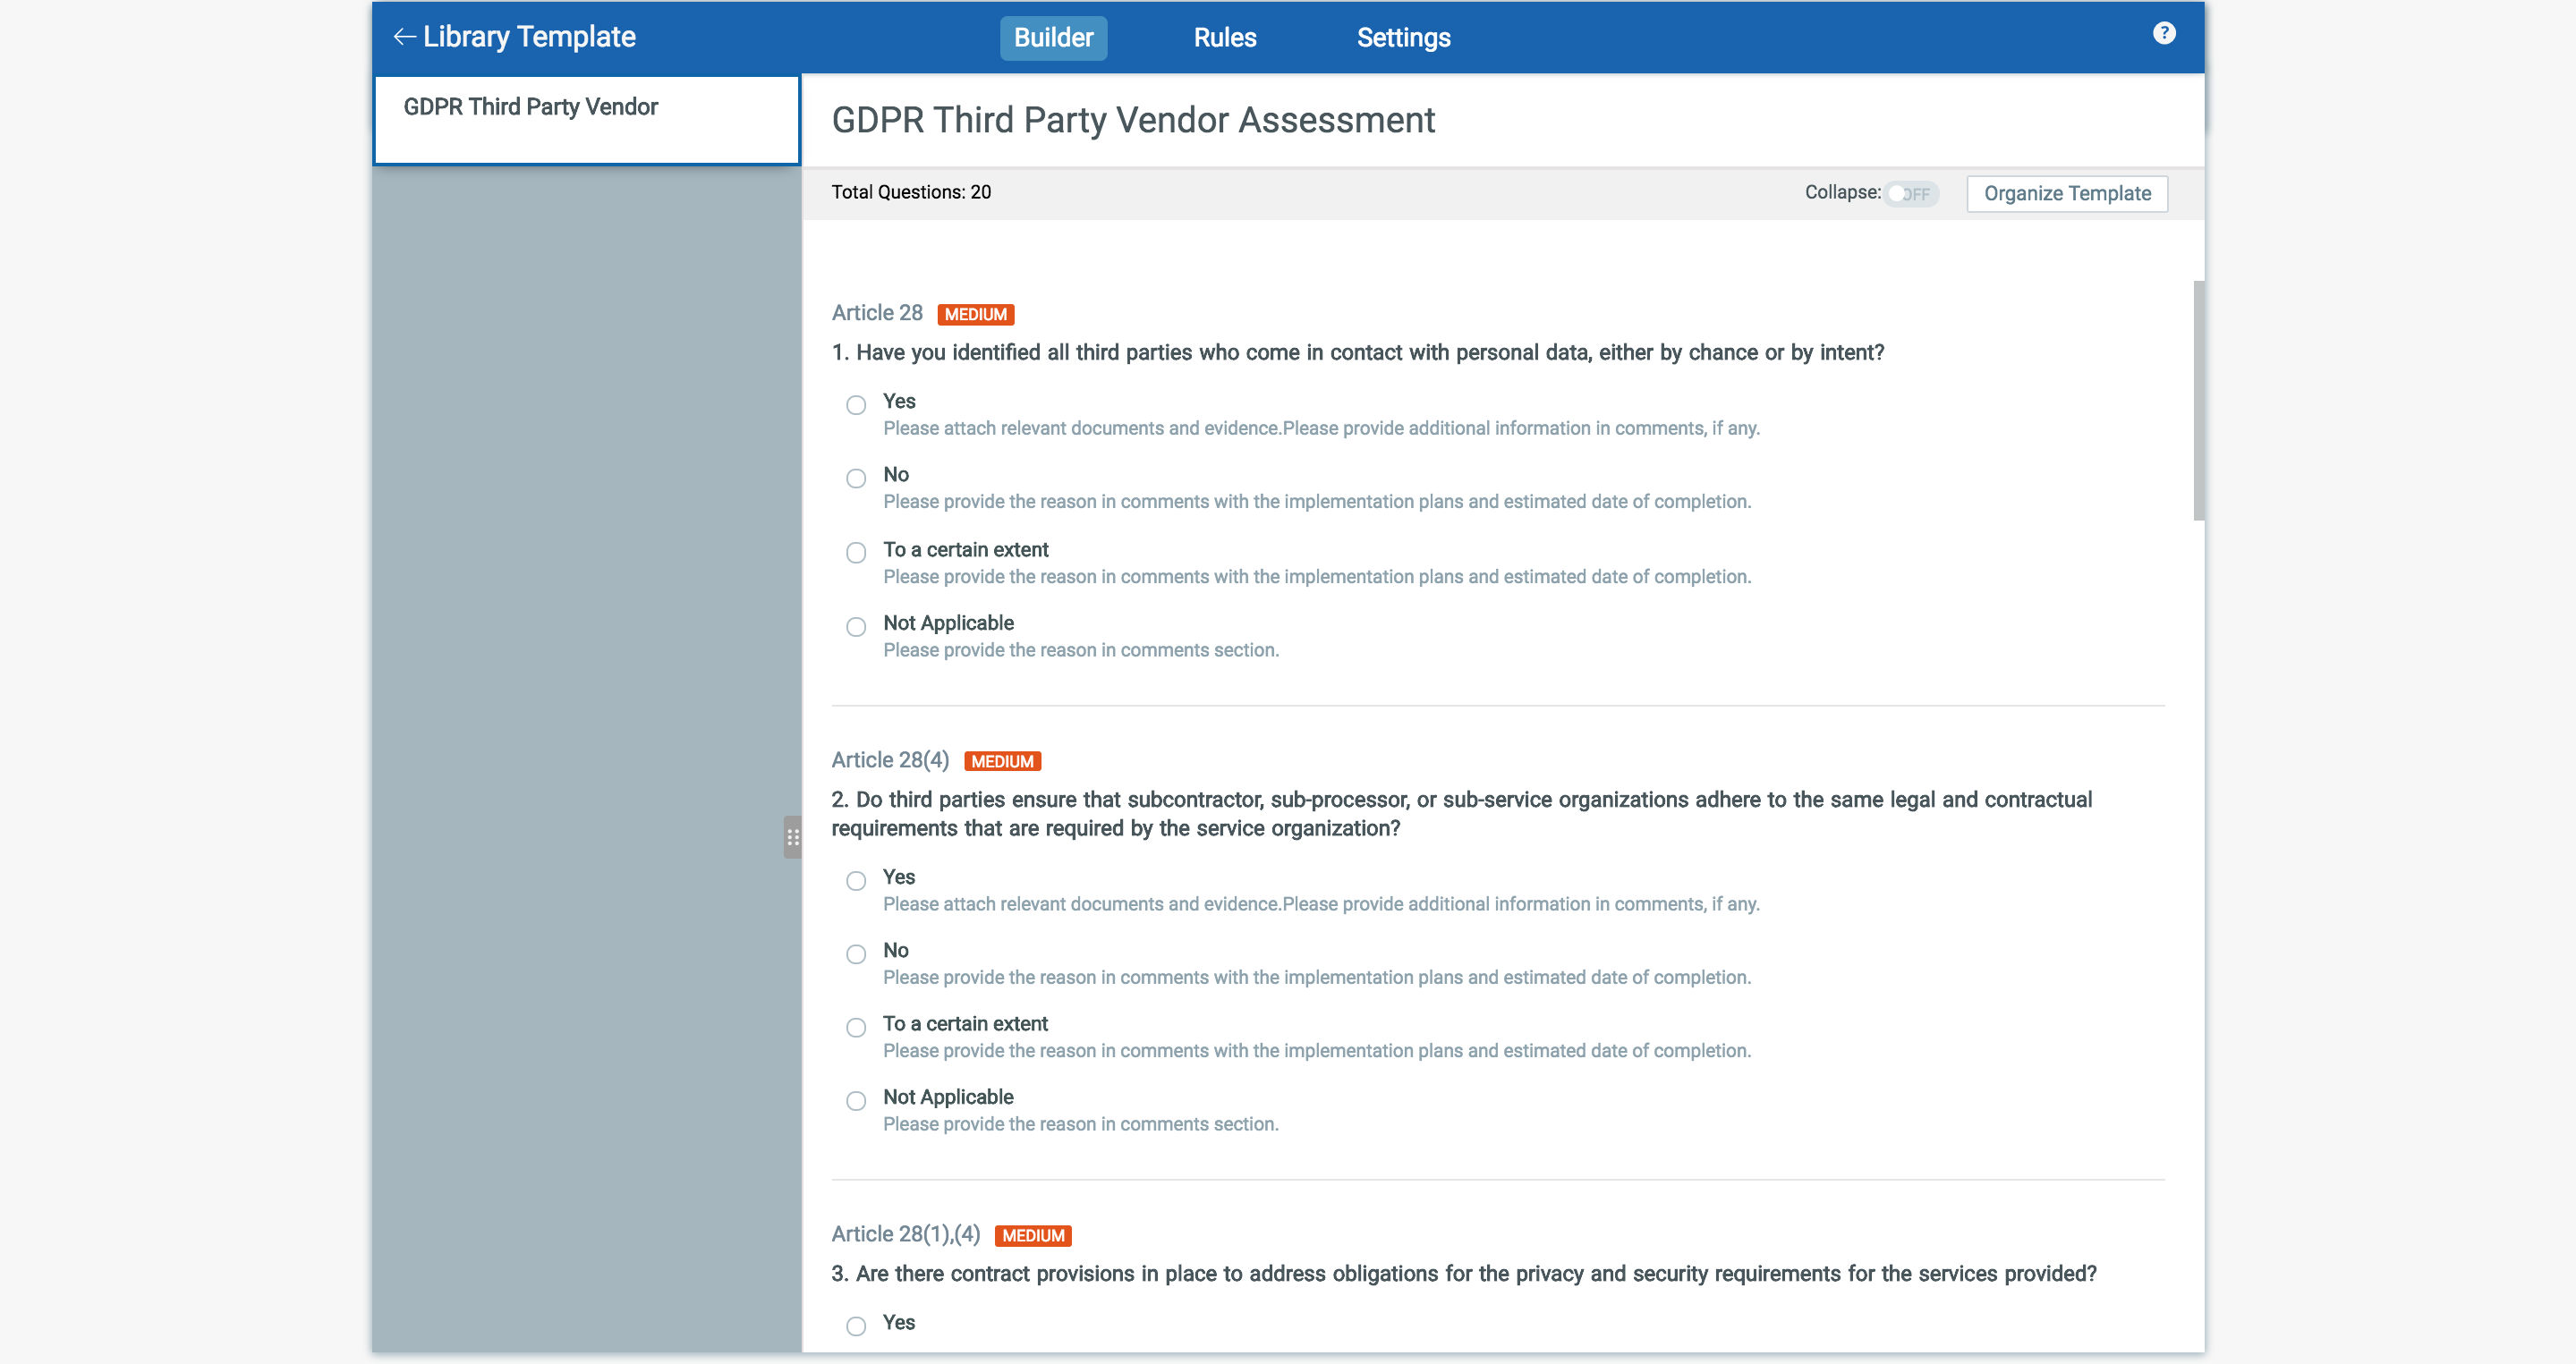The image size is (2576, 1364).
Task: Choose To a certain extent for question 2
Action: pyautogui.click(x=856, y=1027)
